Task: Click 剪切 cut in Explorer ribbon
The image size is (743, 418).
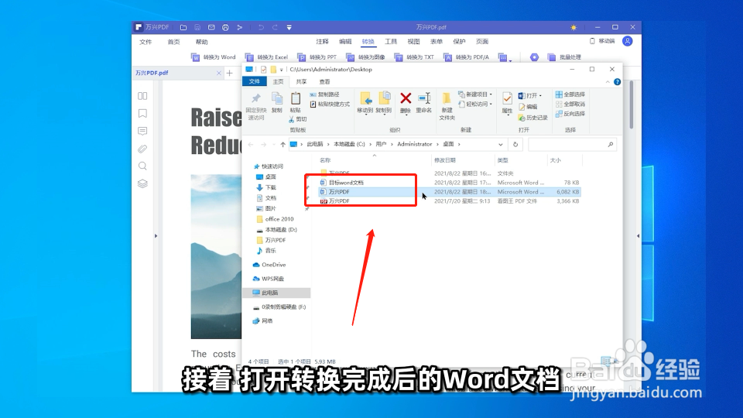Action: [x=298, y=119]
